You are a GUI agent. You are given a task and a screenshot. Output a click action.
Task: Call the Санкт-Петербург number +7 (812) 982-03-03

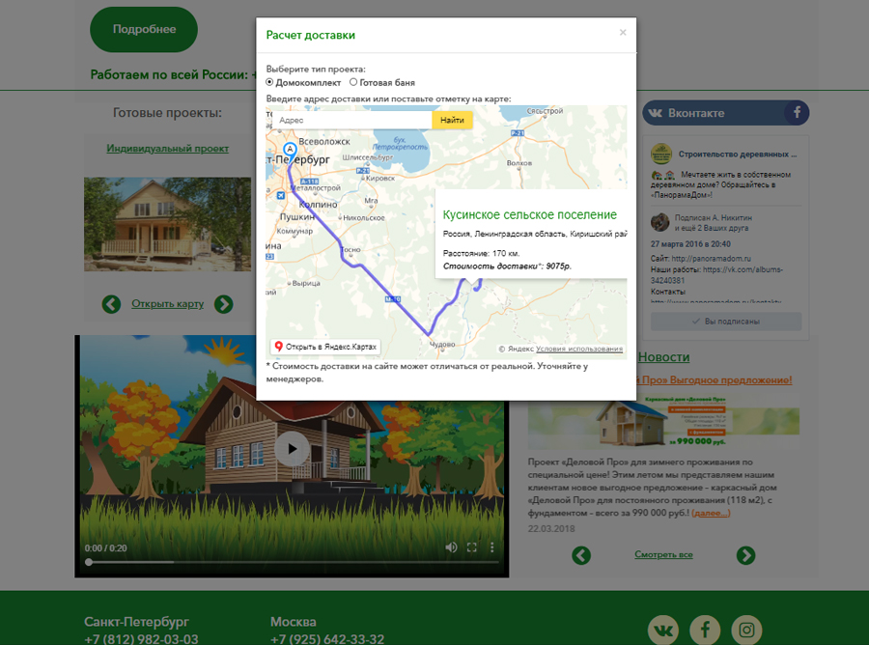coord(141,639)
